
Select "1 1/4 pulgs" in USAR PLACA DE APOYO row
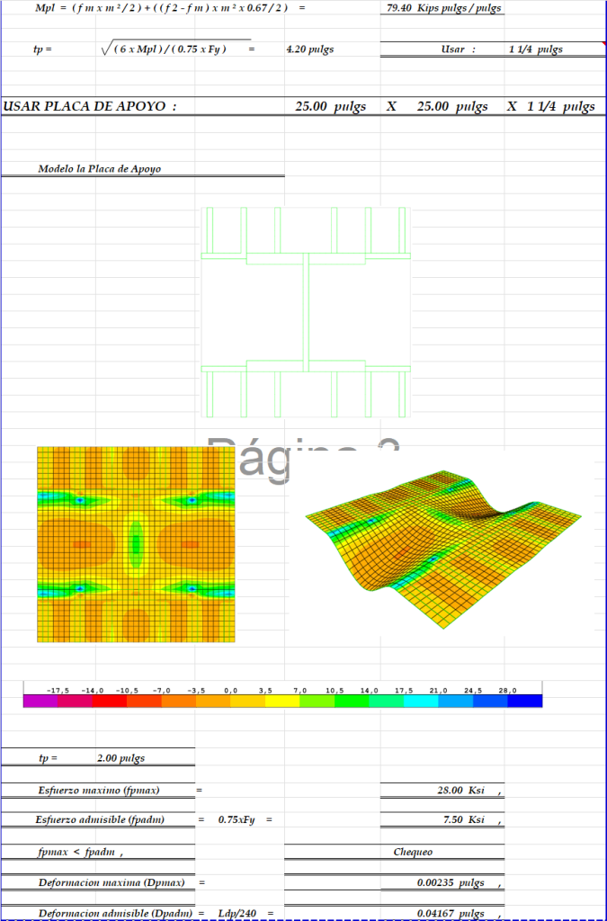pos(561,106)
